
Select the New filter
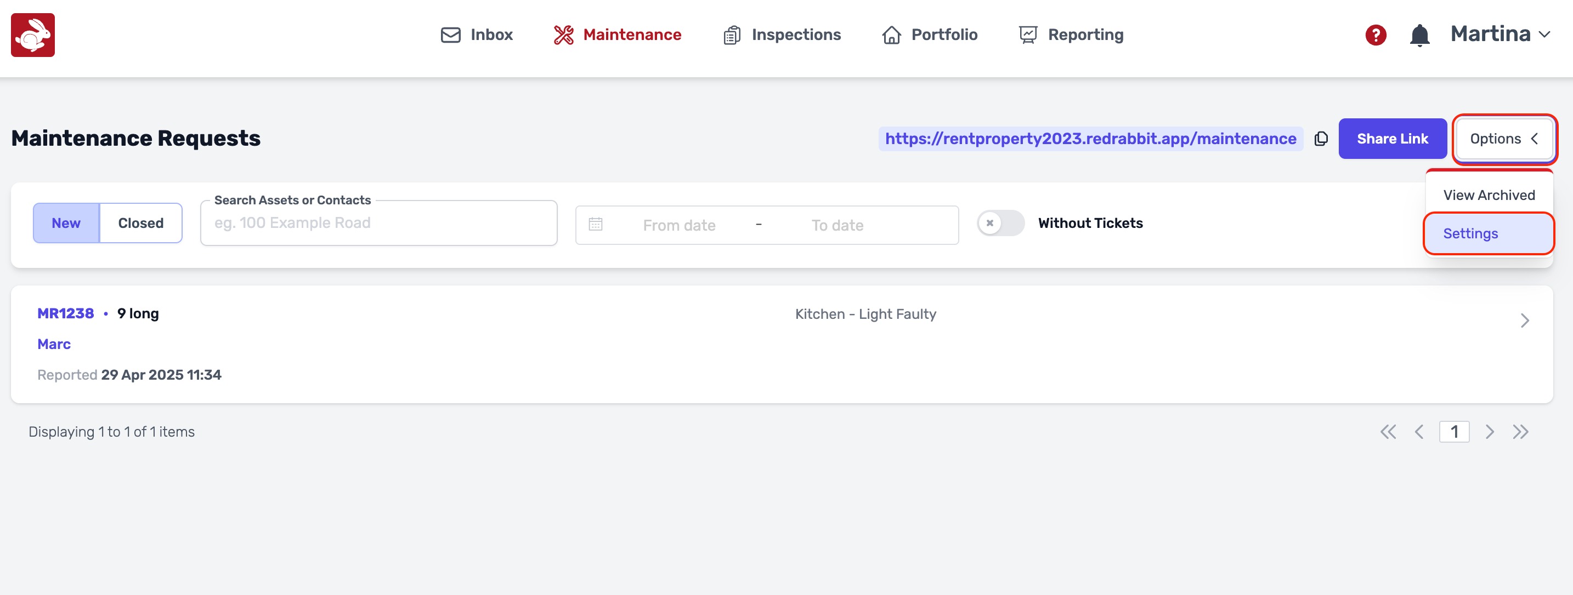pos(66,224)
